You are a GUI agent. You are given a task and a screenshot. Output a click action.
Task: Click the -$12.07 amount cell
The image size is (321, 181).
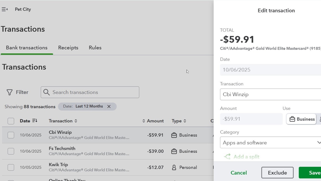(x=155, y=167)
